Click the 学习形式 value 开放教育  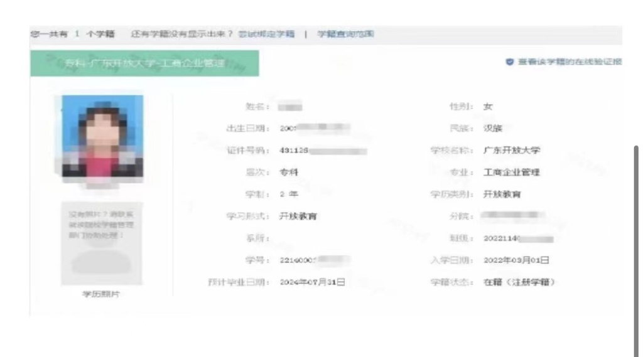point(298,216)
